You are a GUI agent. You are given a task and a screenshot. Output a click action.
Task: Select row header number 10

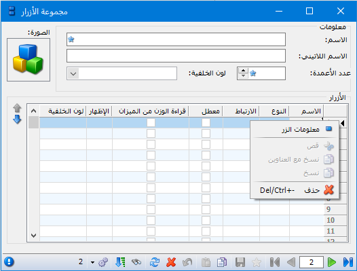pyautogui.click(x=335, y=221)
